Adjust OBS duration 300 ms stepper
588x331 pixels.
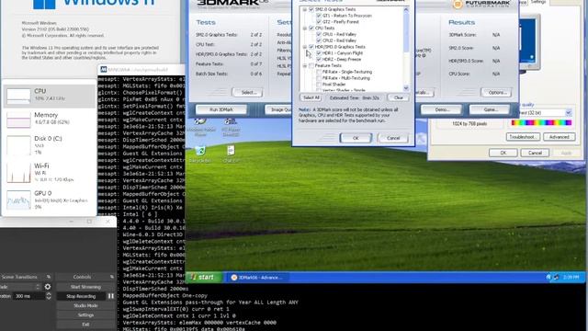coord(49,296)
